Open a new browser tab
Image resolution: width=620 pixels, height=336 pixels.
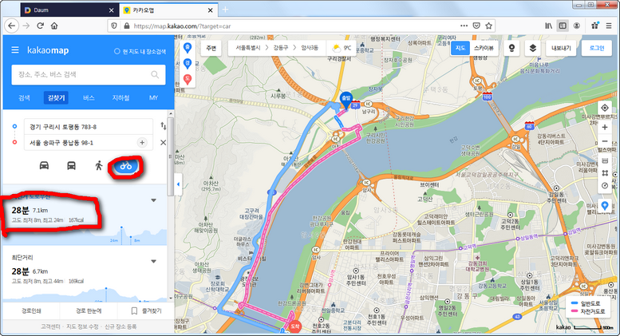[x=225, y=10]
